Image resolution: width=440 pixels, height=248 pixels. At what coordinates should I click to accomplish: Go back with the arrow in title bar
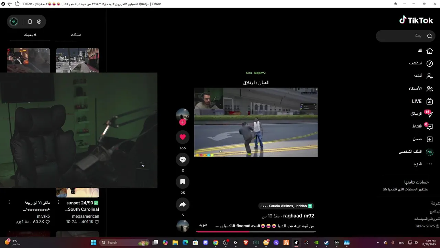tap(10, 4)
